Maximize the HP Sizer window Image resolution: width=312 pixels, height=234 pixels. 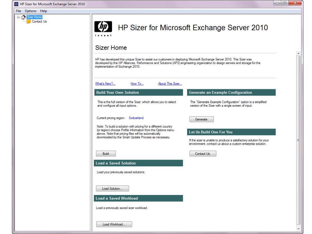tap(285, 3)
